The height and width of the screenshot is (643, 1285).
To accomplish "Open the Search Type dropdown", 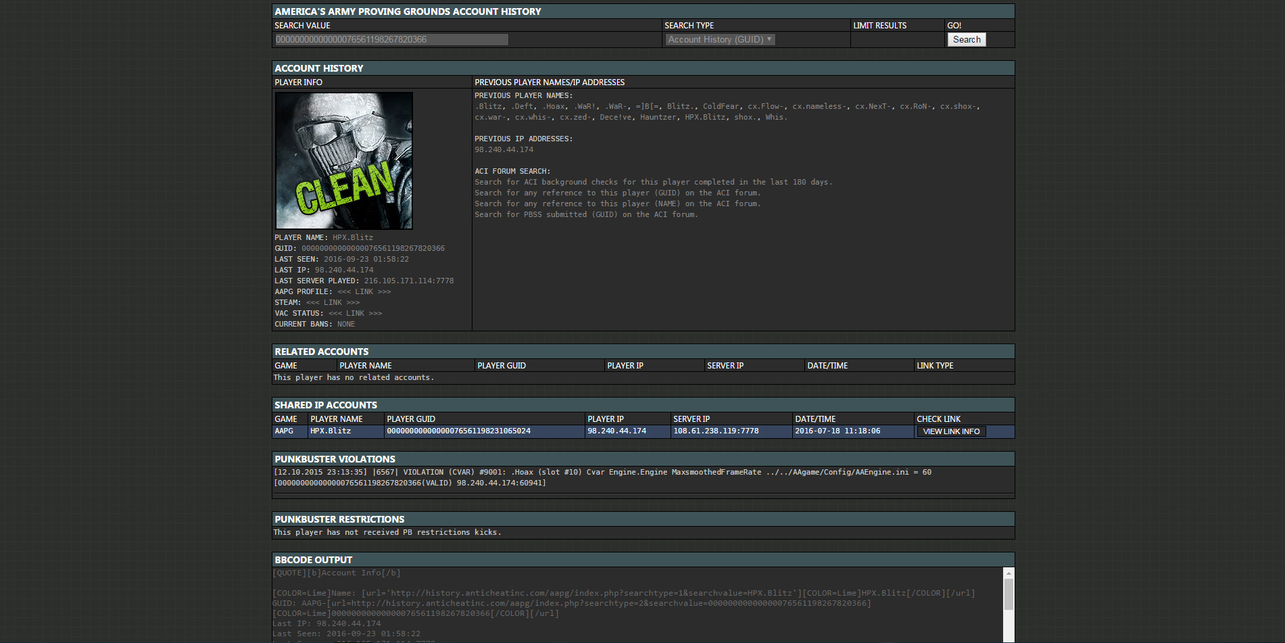I will pos(720,39).
